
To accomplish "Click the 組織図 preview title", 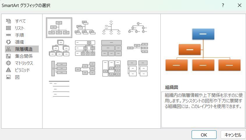I will (171, 87).
